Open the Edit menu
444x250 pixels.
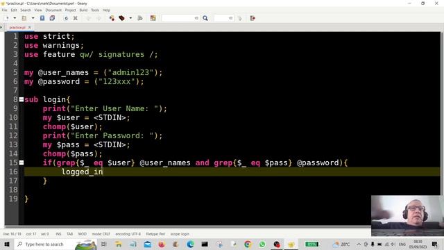tap(14, 10)
